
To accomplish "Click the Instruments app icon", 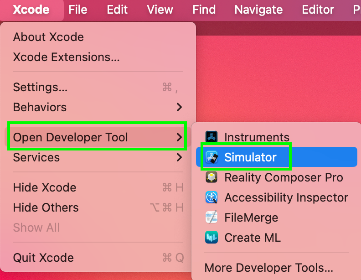I will tap(211, 137).
